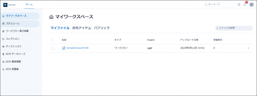Check the SampleOutputYXDB row checkbox

(x=53, y=48)
